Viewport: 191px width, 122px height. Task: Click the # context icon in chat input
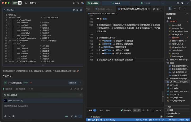point(10,116)
